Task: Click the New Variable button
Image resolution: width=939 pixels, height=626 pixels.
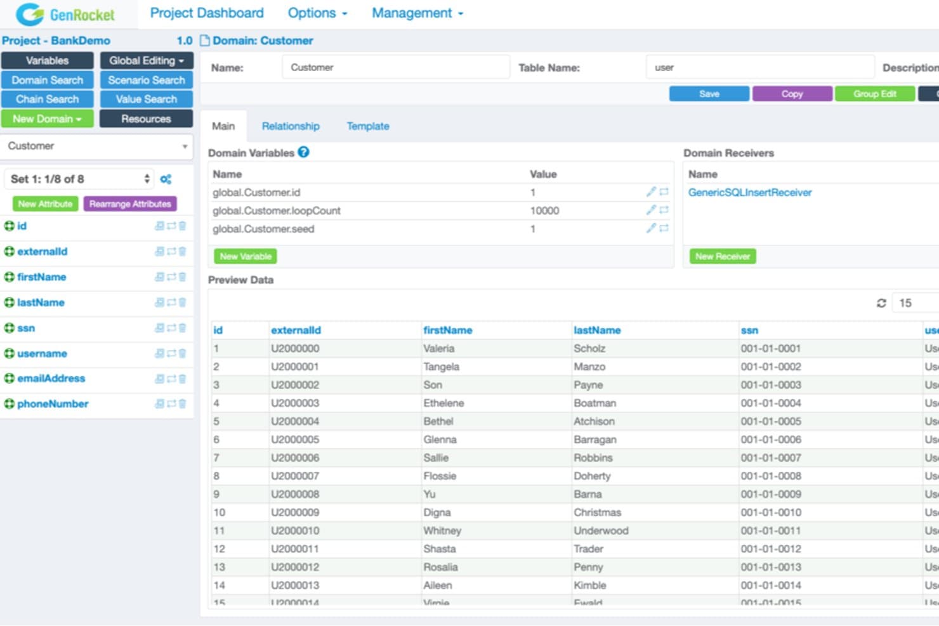Action: click(246, 256)
